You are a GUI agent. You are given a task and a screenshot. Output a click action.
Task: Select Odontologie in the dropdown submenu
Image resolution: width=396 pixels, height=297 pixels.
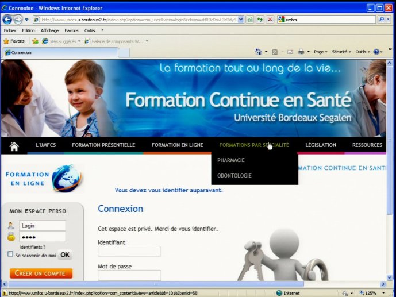pos(234,176)
